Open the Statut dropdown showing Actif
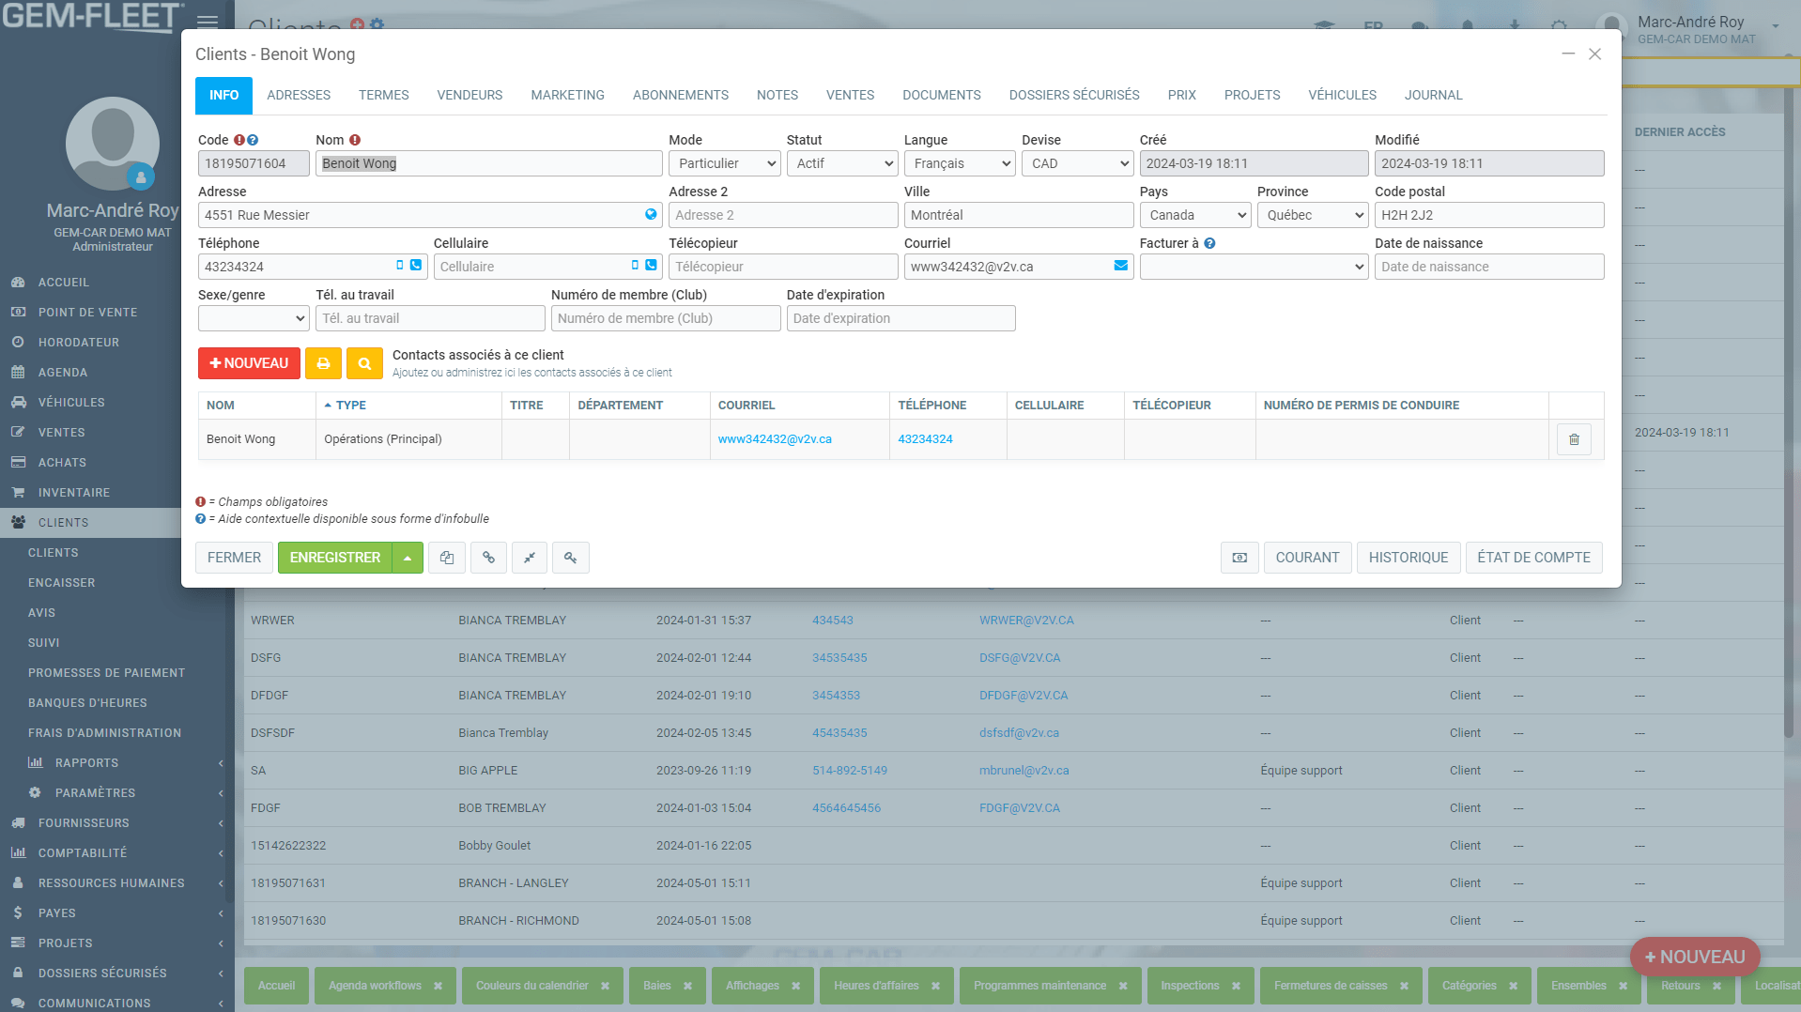The image size is (1801, 1012). click(842, 163)
